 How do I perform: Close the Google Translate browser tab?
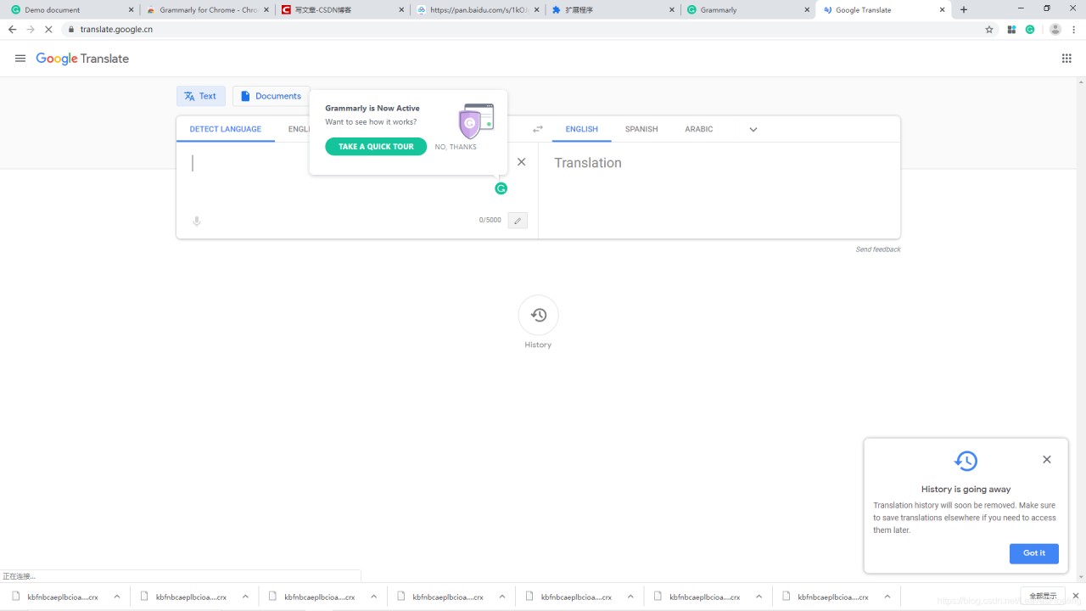tap(943, 10)
